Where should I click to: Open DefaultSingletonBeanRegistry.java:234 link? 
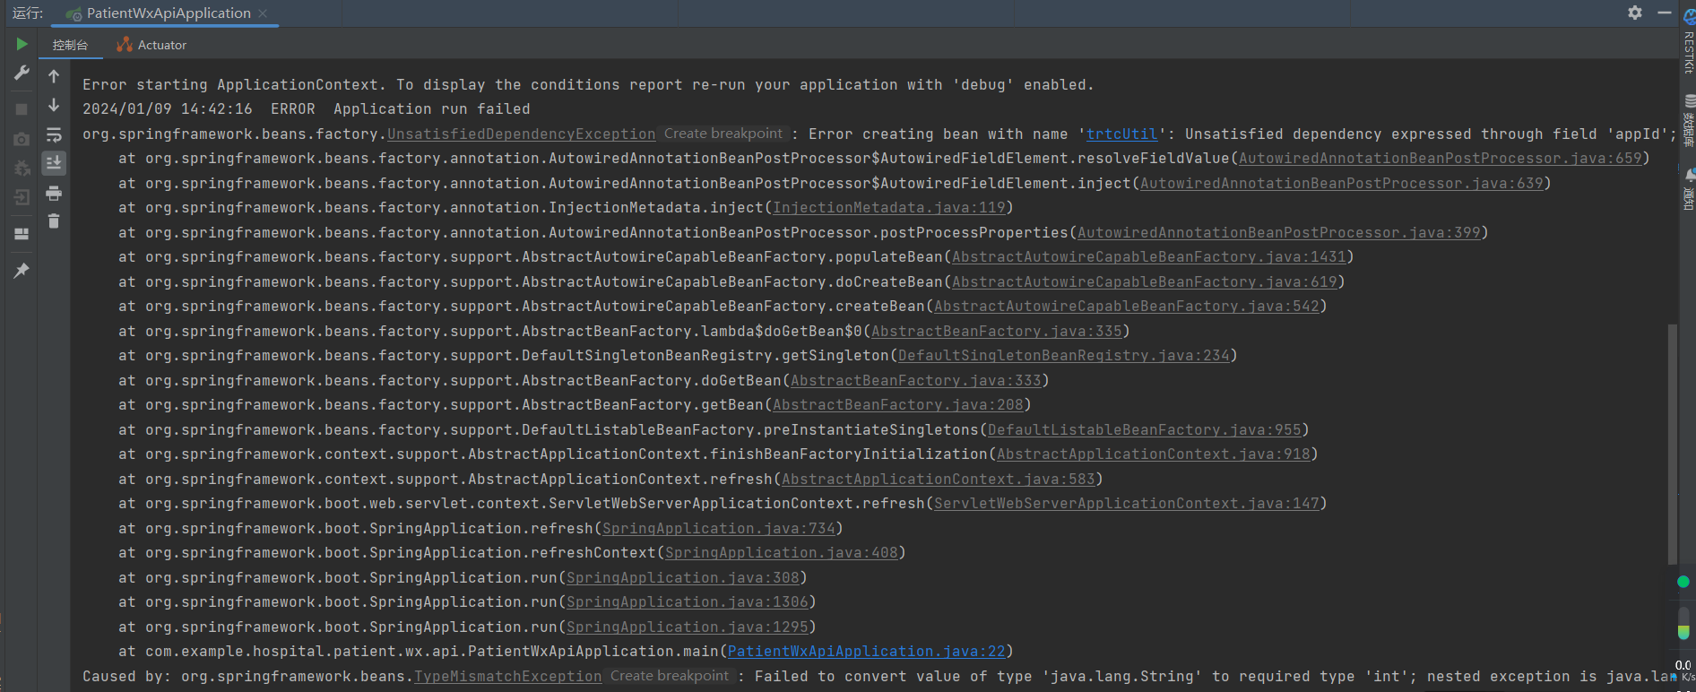click(x=1064, y=355)
